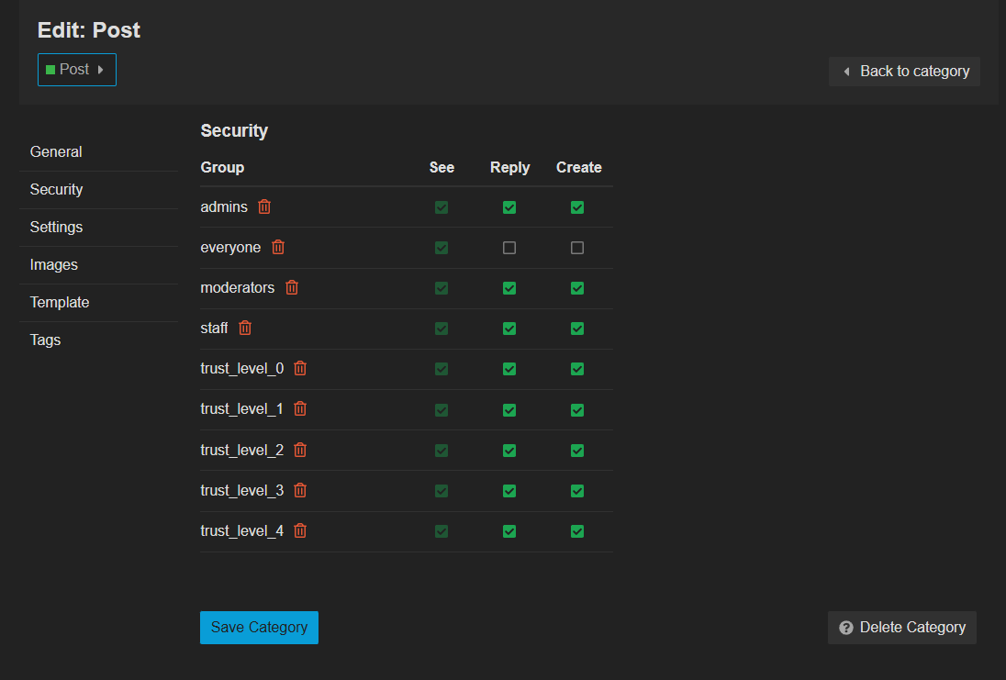The width and height of the screenshot is (1006, 680).
Task: Remove the everyone group trash icon
Action: tap(278, 247)
